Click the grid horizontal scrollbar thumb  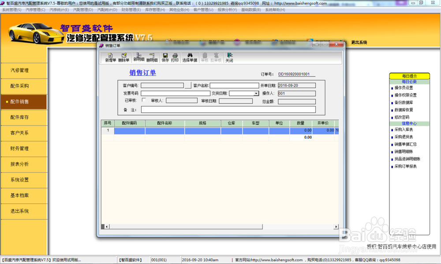point(186,226)
